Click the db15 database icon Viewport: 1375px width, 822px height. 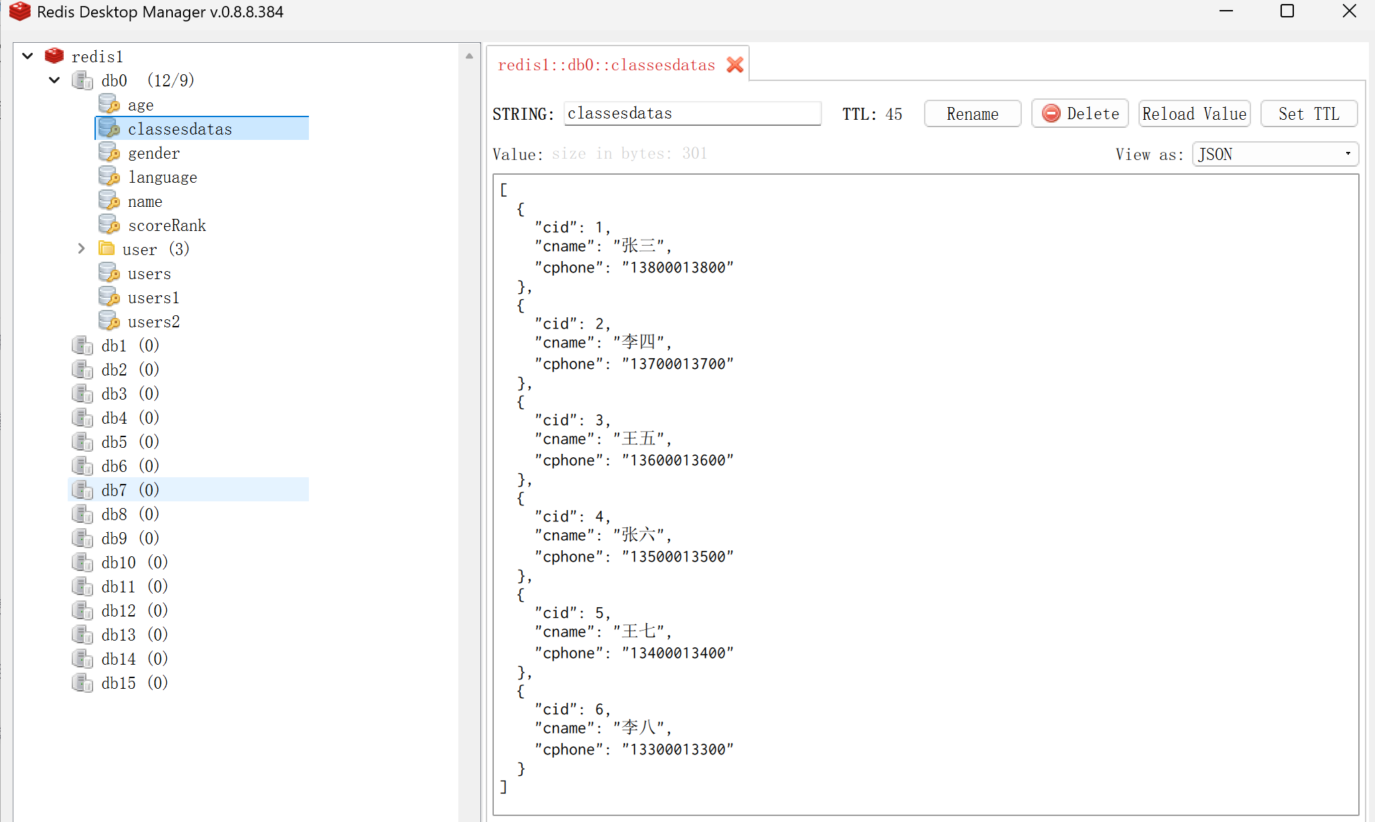(x=82, y=683)
